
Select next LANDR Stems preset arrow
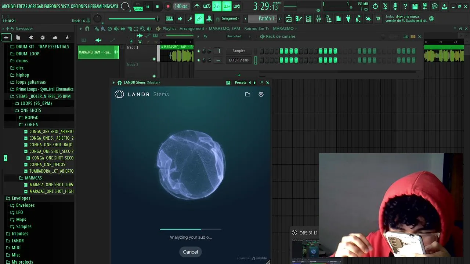pos(254,82)
